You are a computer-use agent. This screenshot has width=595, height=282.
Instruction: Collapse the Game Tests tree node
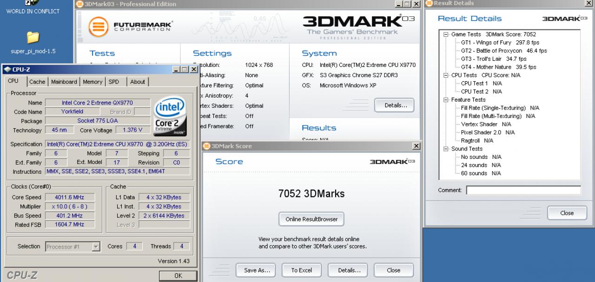point(446,34)
